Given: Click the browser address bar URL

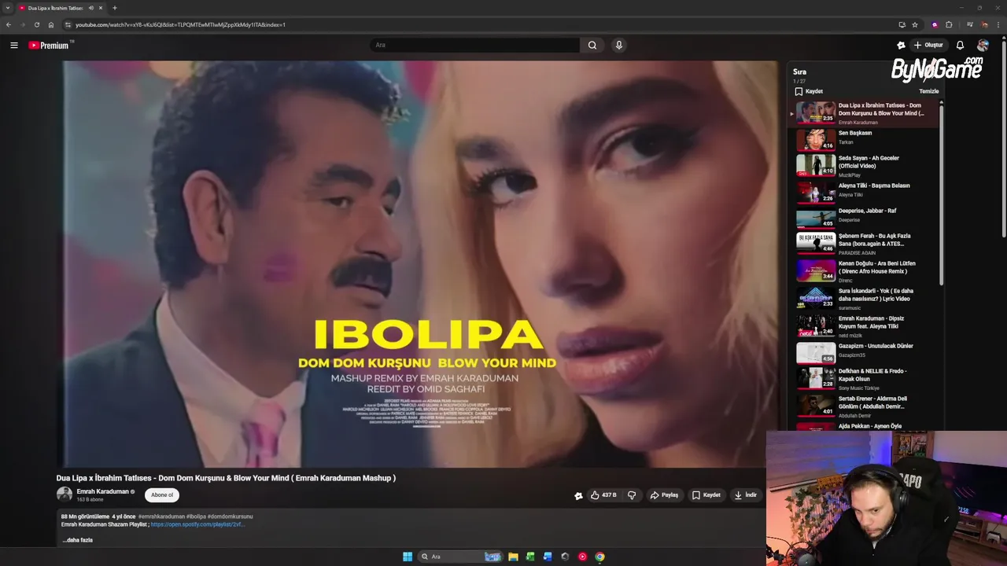Looking at the screenshot, I should pos(180,24).
